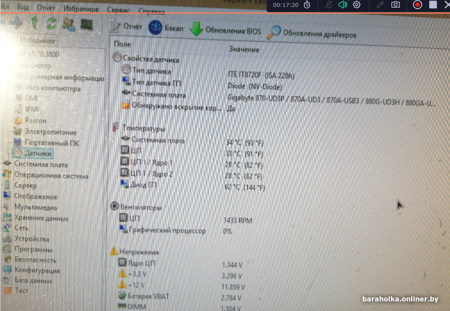Viewport: 450px width, 311px height.
Task: Open Сервер tree node
Action: [x=20, y=186]
